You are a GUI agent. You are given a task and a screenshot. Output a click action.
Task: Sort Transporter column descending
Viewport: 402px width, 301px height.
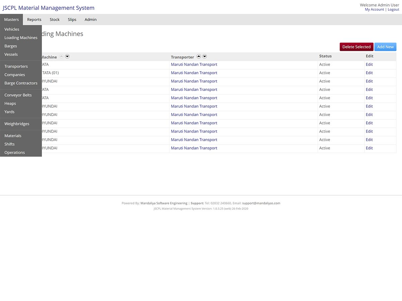205,56
